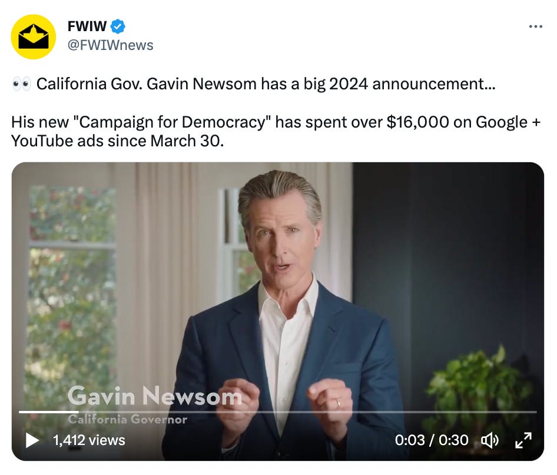Click the FWIW display name

point(87,26)
